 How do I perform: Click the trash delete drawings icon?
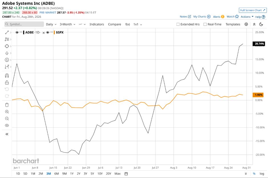click(x=7, y=105)
